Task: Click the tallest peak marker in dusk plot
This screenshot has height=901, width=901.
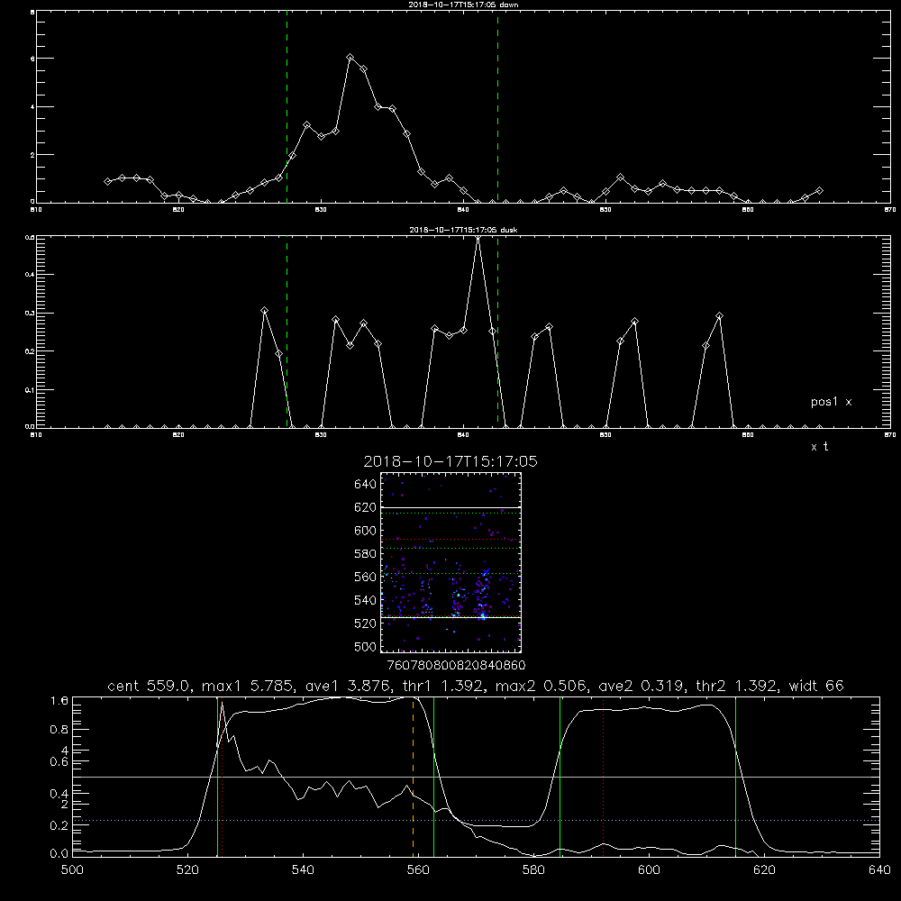Action: click(x=478, y=237)
